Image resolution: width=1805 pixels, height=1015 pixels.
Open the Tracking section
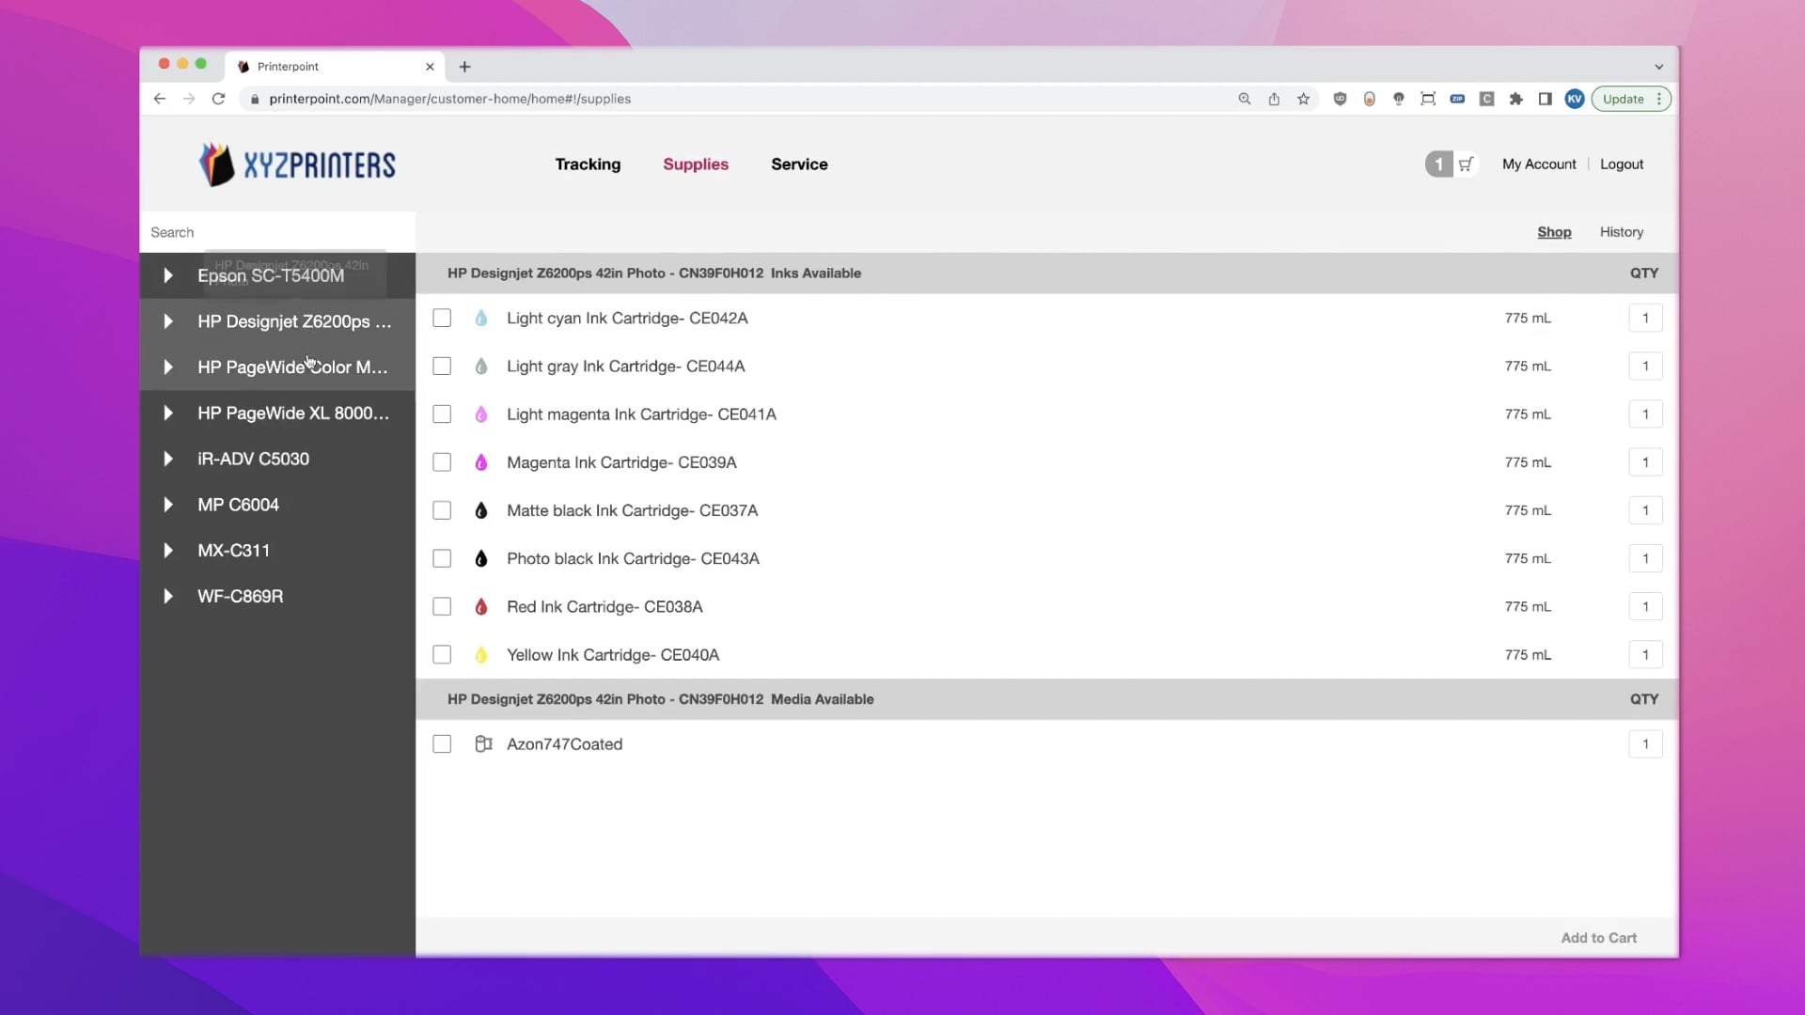click(x=588, y=164)
